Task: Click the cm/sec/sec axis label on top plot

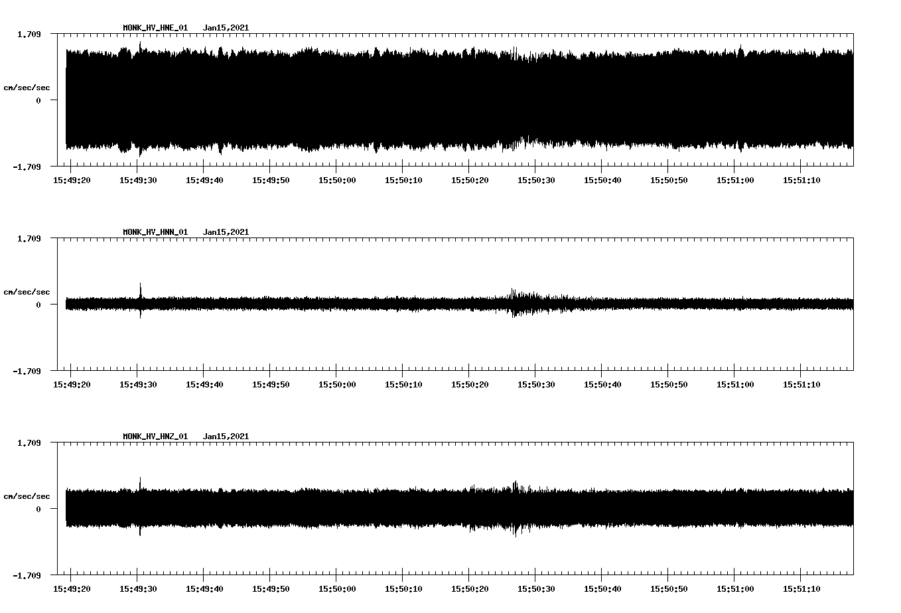Action: [27, 86]
